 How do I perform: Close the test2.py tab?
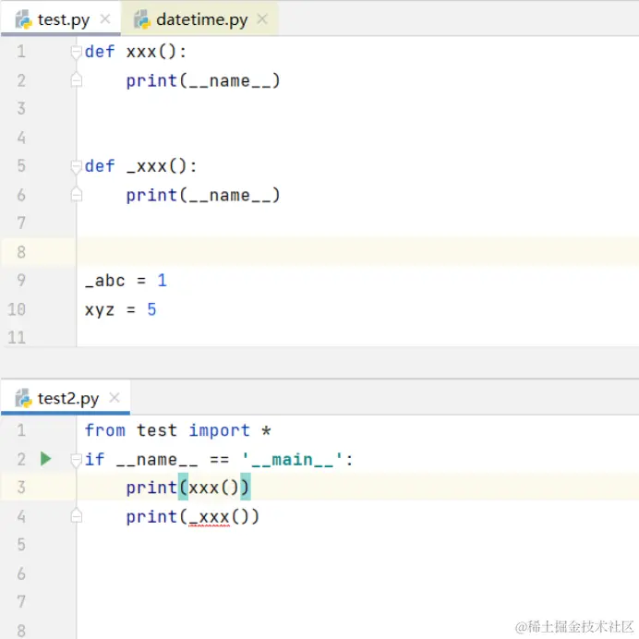115,397
